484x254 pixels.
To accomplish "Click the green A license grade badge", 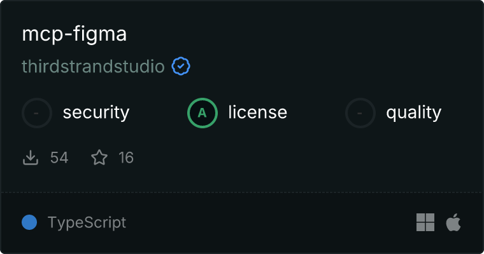I will point(203,113).
